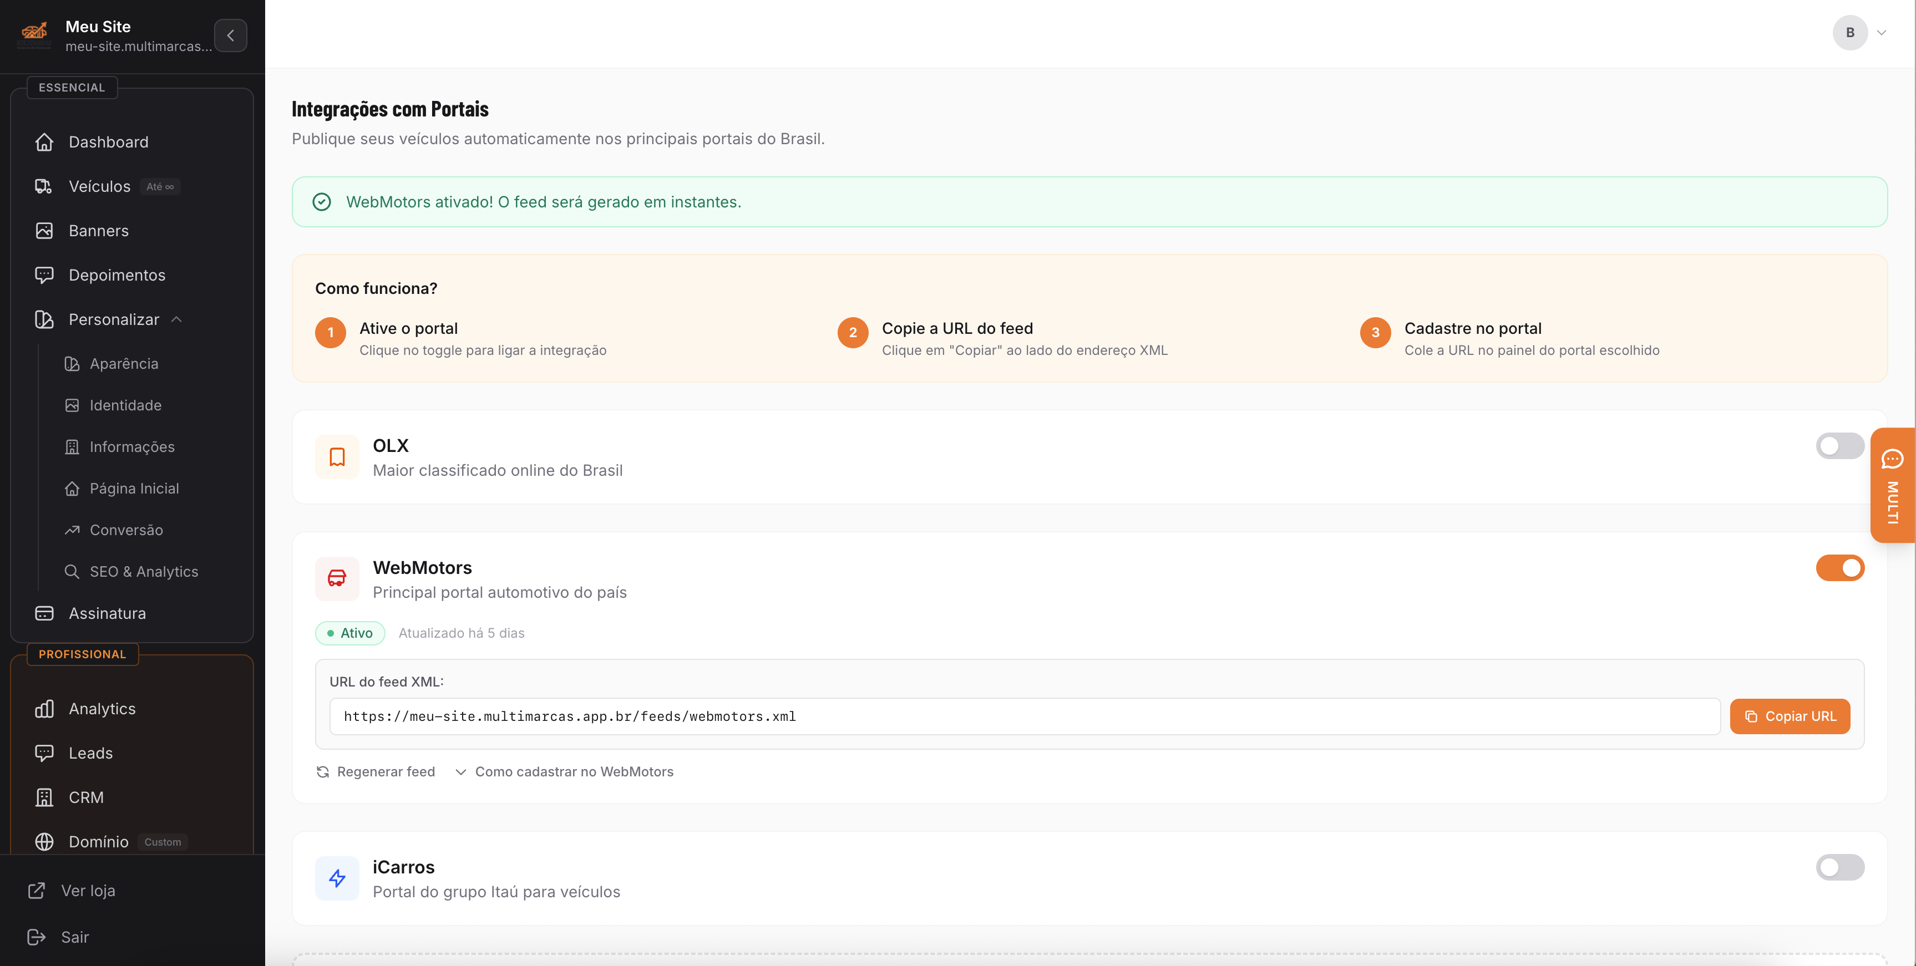Click the Conversão trend arrow icon
The image size is (1916, 966).
click(72, 530)
